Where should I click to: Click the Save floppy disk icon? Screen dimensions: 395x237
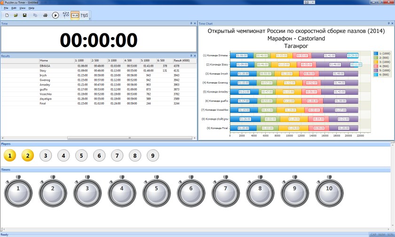click(24, 15)
